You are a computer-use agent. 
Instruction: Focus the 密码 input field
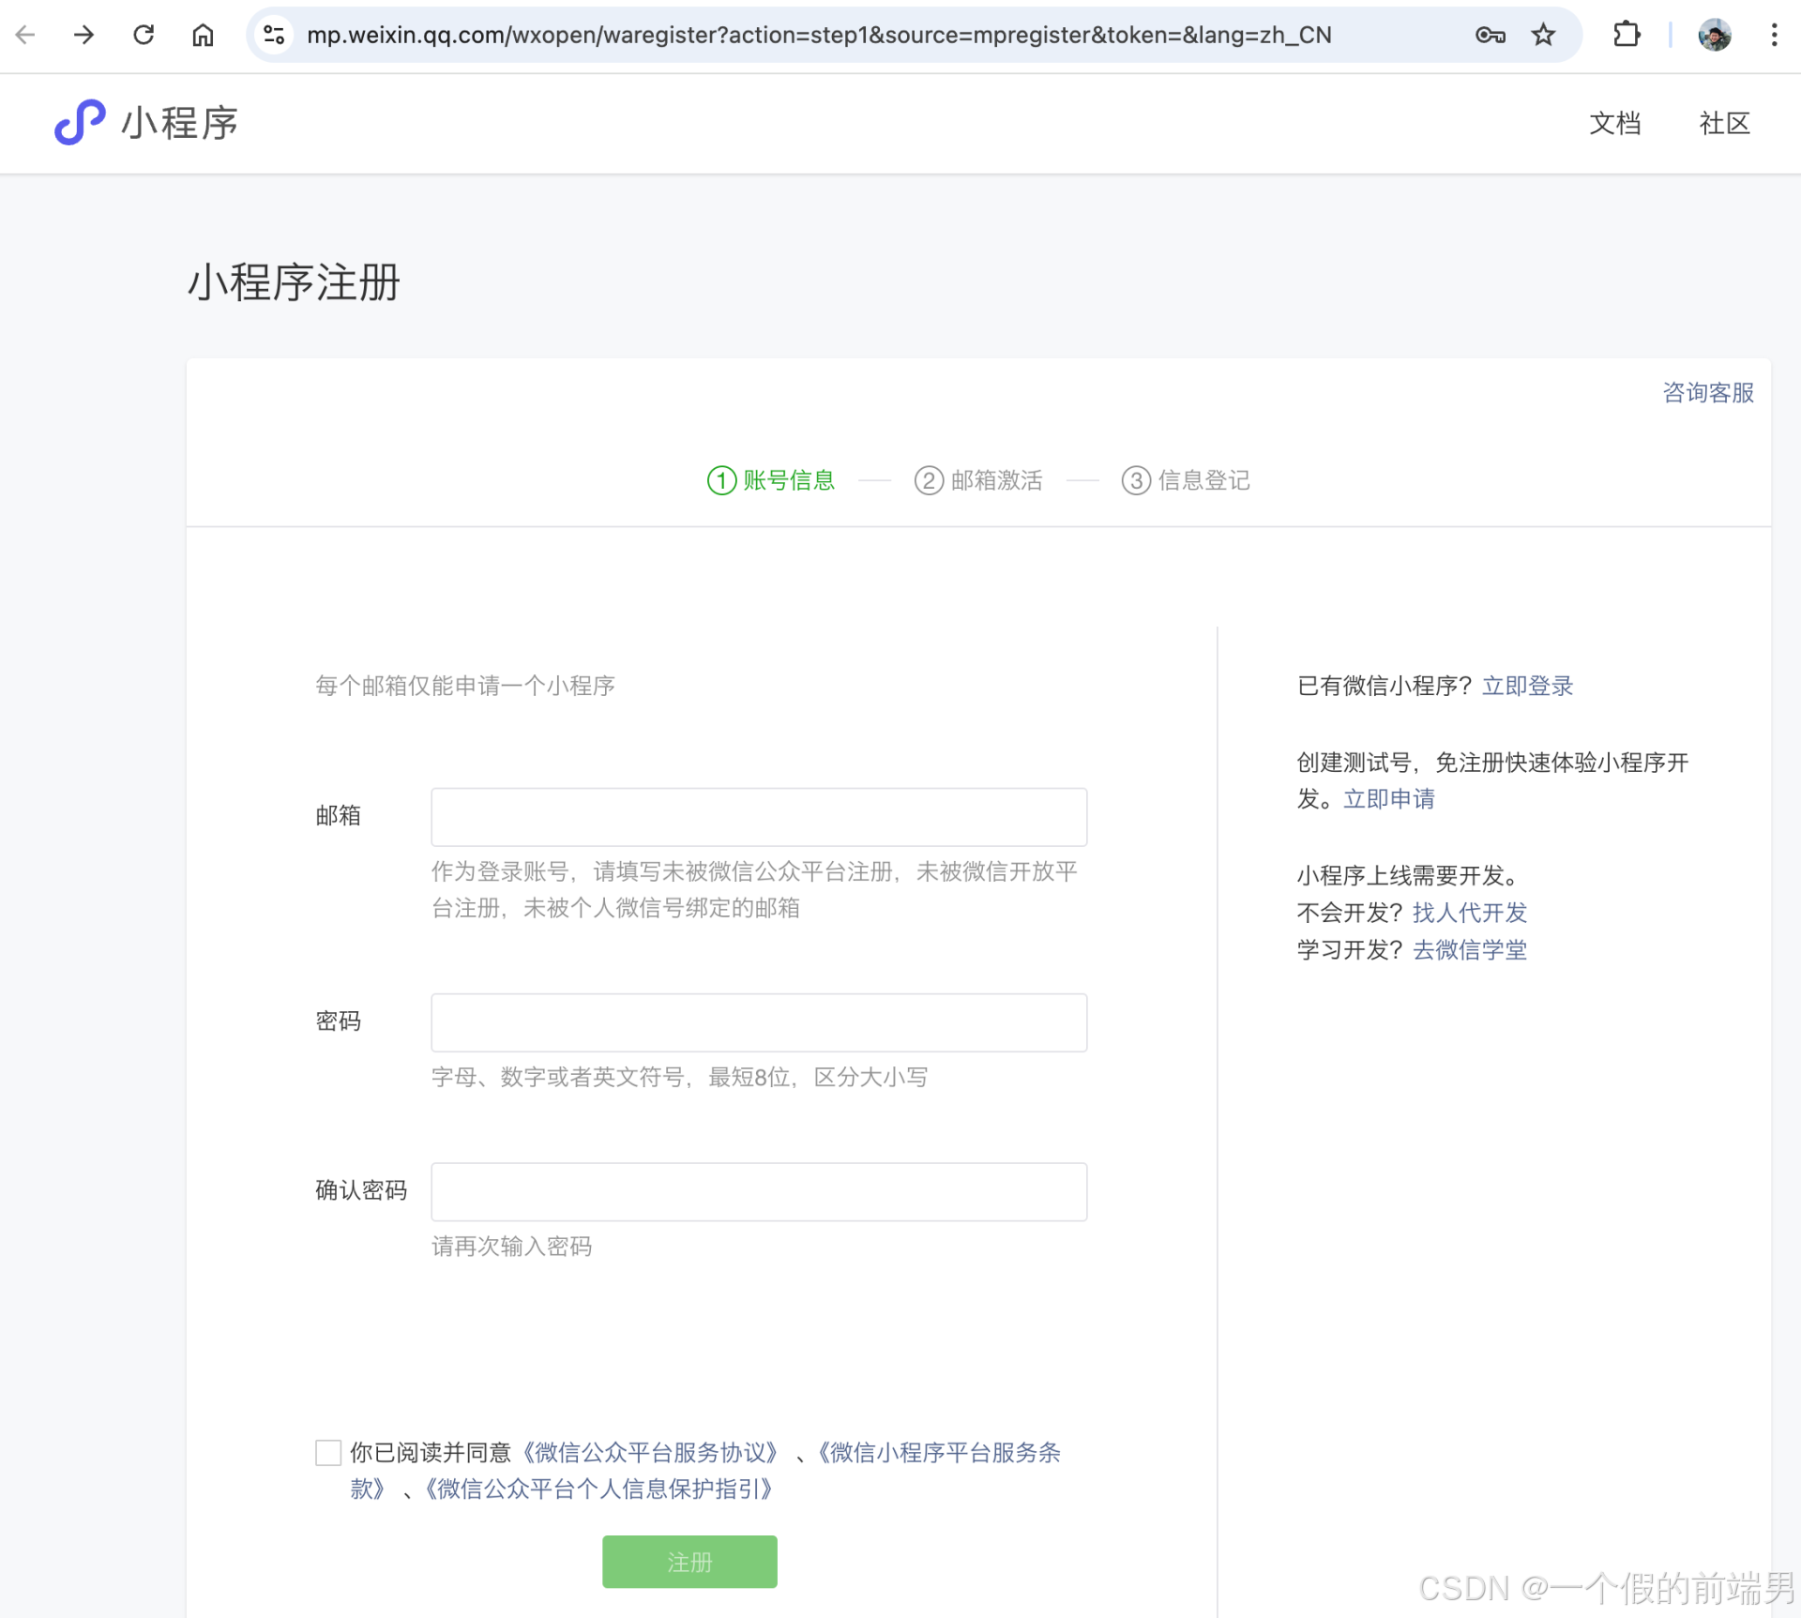pos(759,1022)
